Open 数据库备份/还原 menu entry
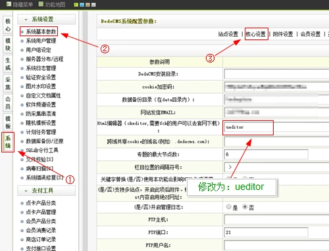 pos(45,141)
